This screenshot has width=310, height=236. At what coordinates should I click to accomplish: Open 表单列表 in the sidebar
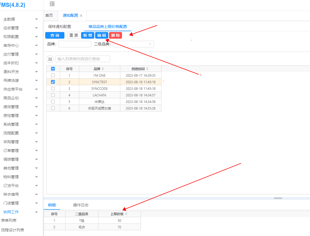tap(9, 220)
